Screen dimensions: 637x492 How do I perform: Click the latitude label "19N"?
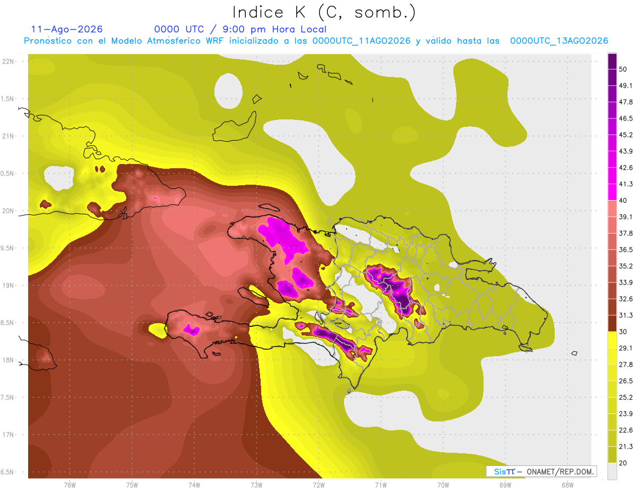click(9, 286)
